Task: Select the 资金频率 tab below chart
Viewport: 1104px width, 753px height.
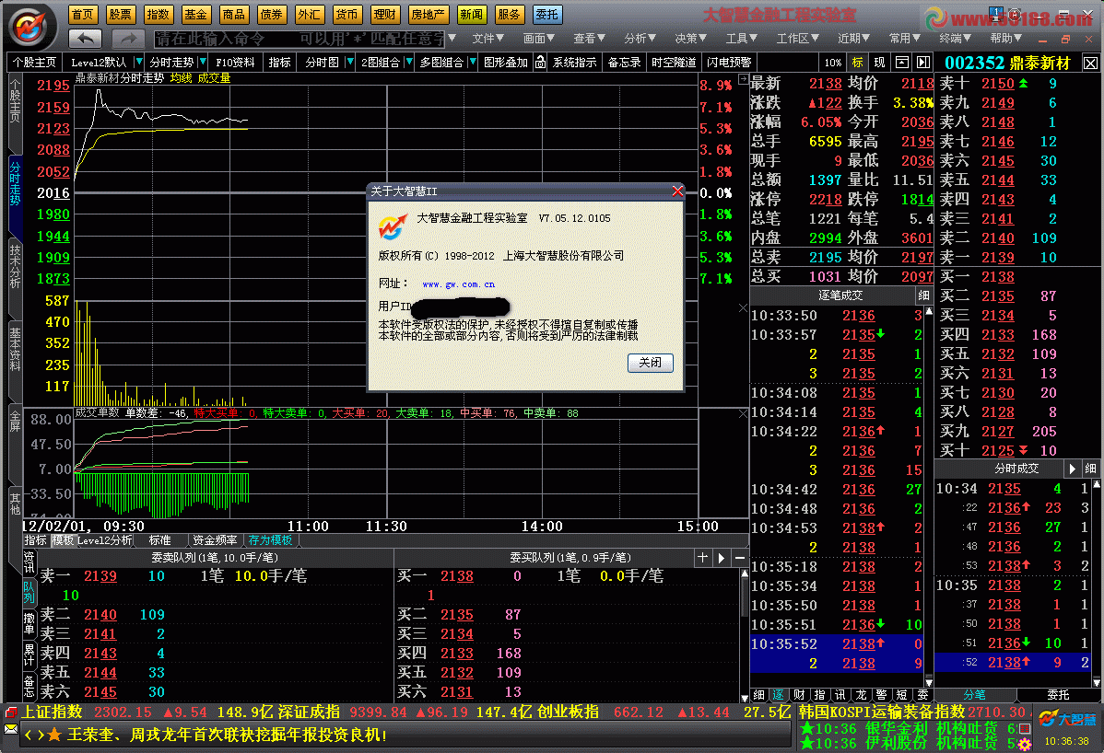Action: [x=215, y=540]
